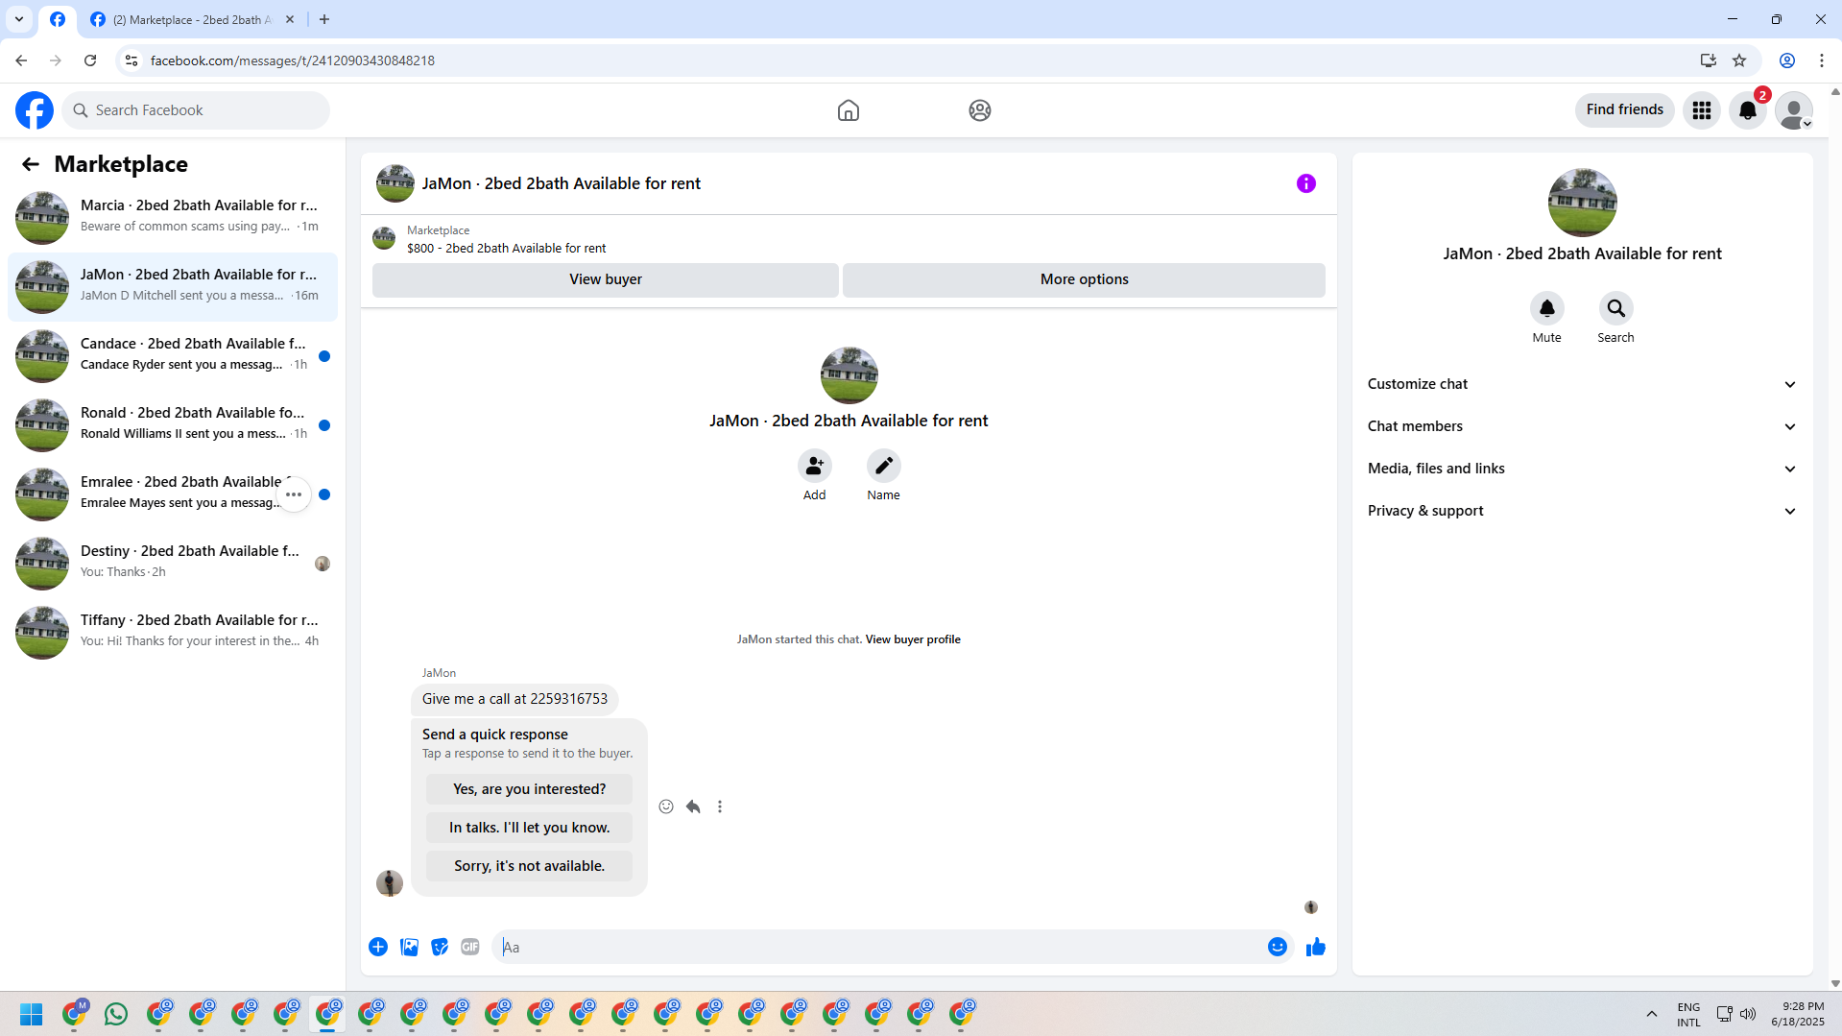Image resolution: width=1842 pixels, height=1036 pixels.
Task: React to message with emoji icon
Action: (x=666, y=807)
